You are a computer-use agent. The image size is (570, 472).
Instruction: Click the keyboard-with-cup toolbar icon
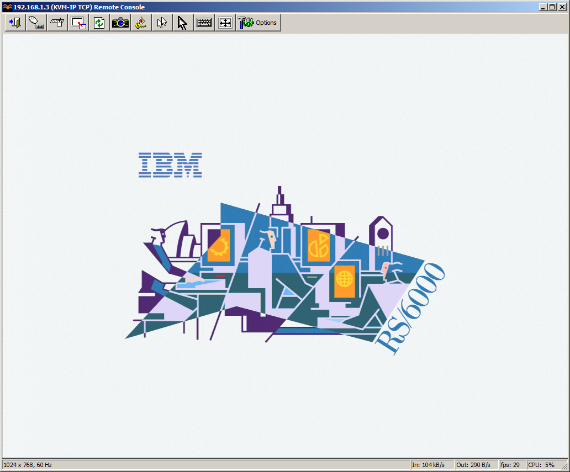pos(57,23)
